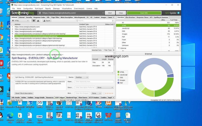Toggle the rich snippet star rating checkbox
Viewport: 202px width, 126px height.
pyautogui.click(x=104, y=93)
